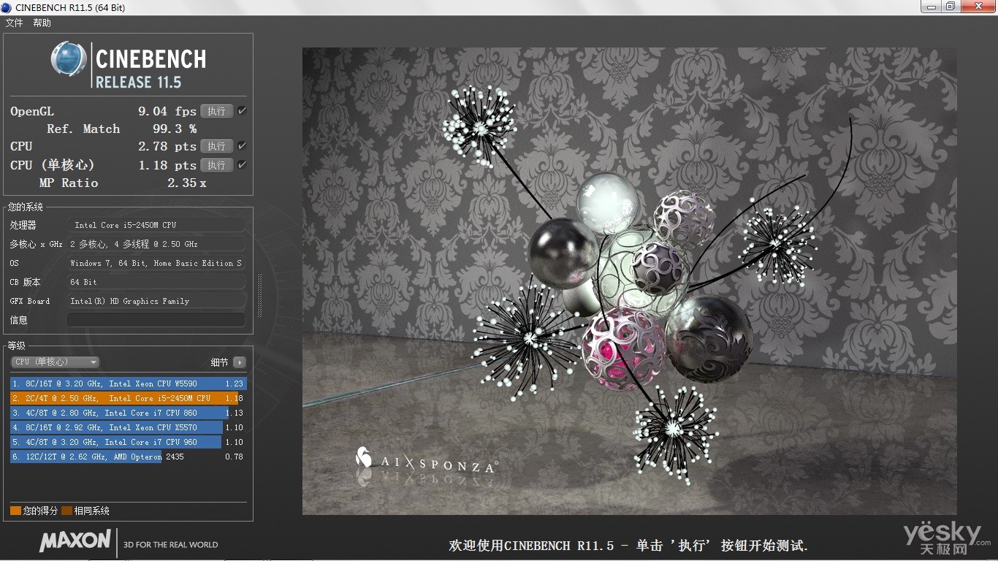This screenshot has height=561, width=998.
Task: Select ranking row AMD Opteron 2435
Action: coord(128,457)
